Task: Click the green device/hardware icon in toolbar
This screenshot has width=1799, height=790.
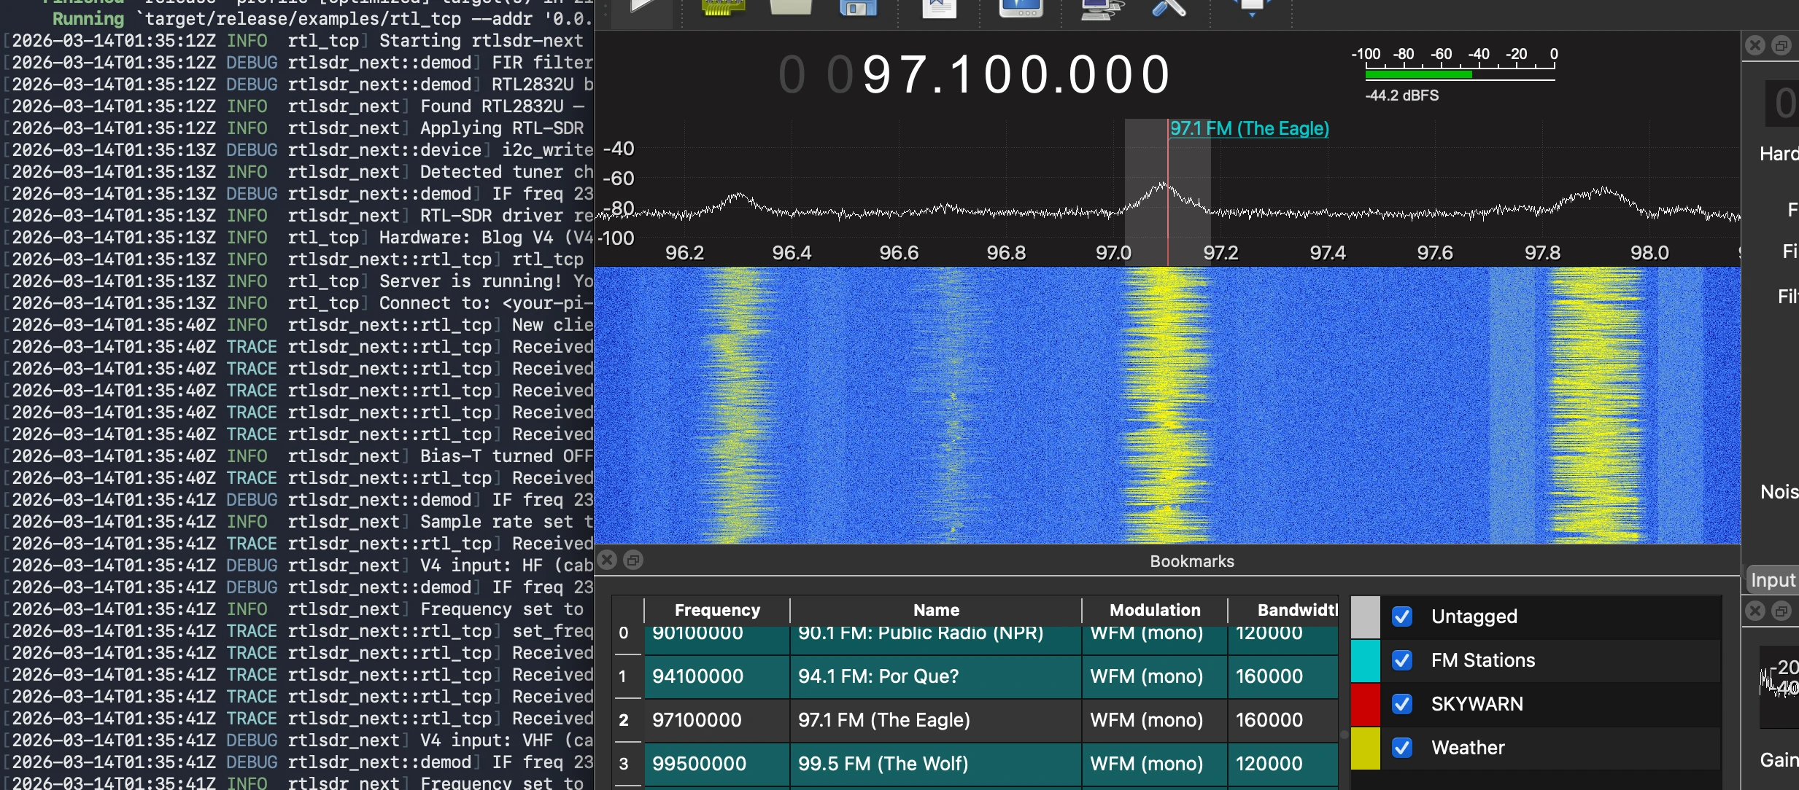Action: [x=722, y=9]
